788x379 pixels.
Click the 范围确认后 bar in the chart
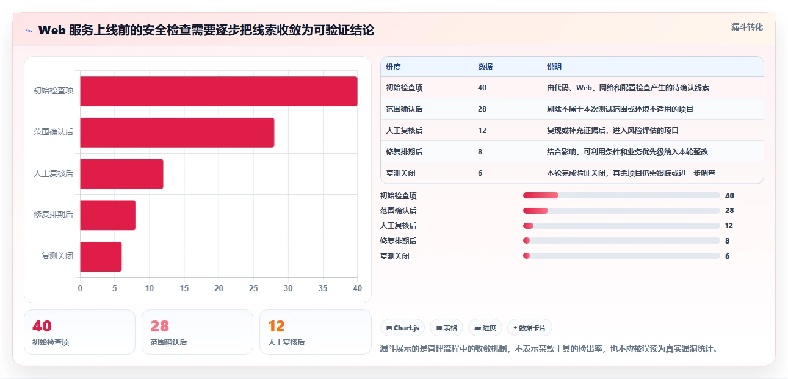[x=177, y=132]
